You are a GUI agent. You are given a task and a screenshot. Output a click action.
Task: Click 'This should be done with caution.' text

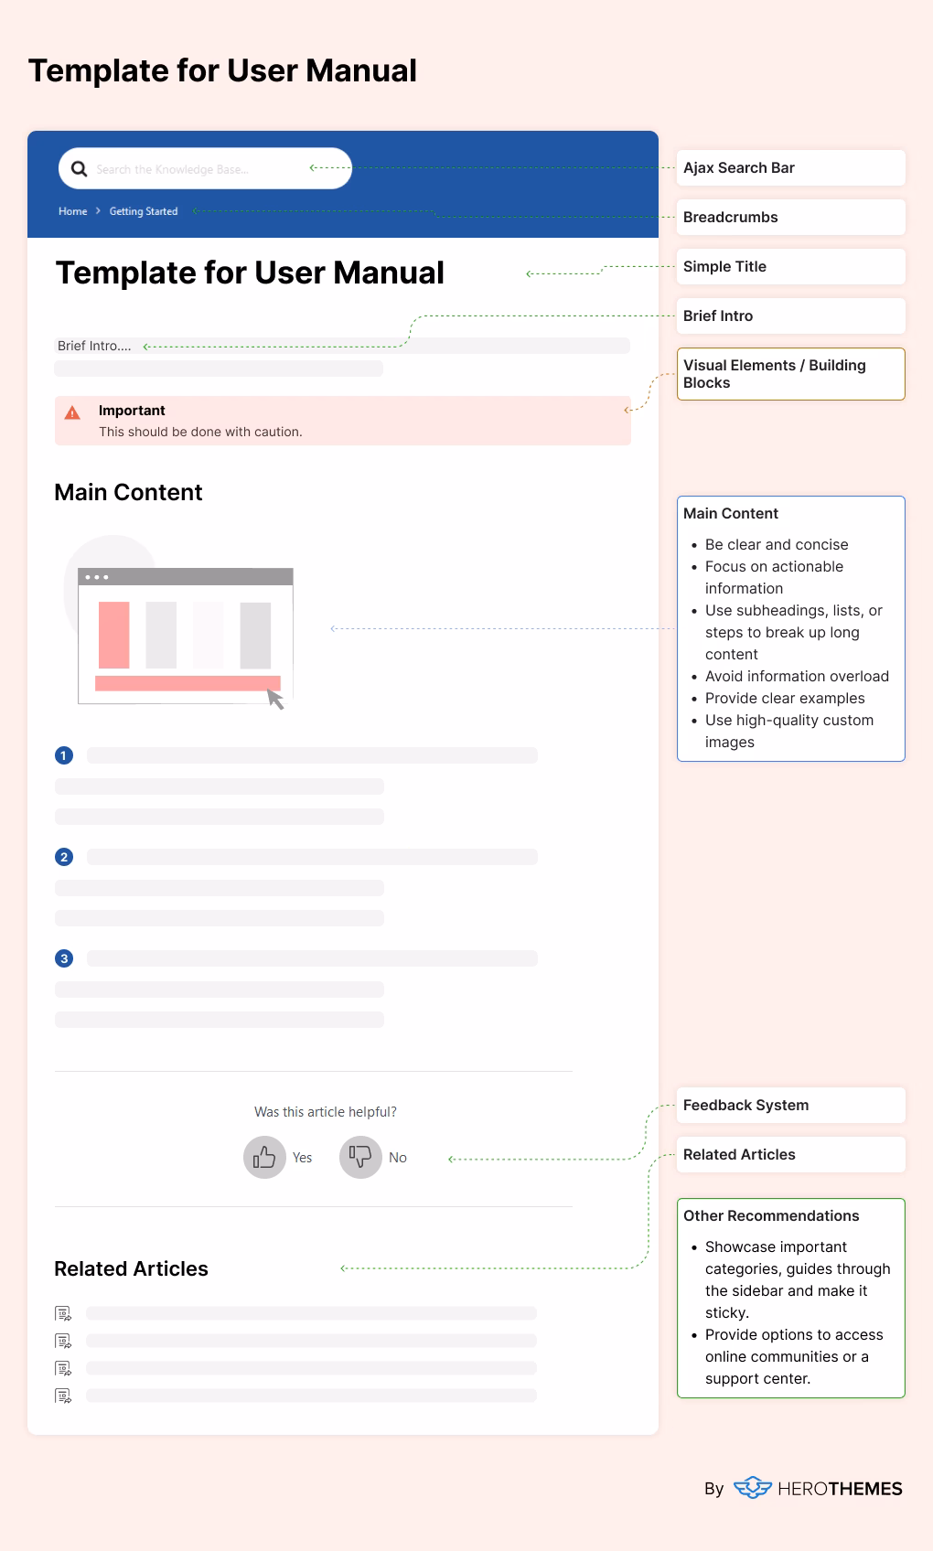tap(200, 432)
